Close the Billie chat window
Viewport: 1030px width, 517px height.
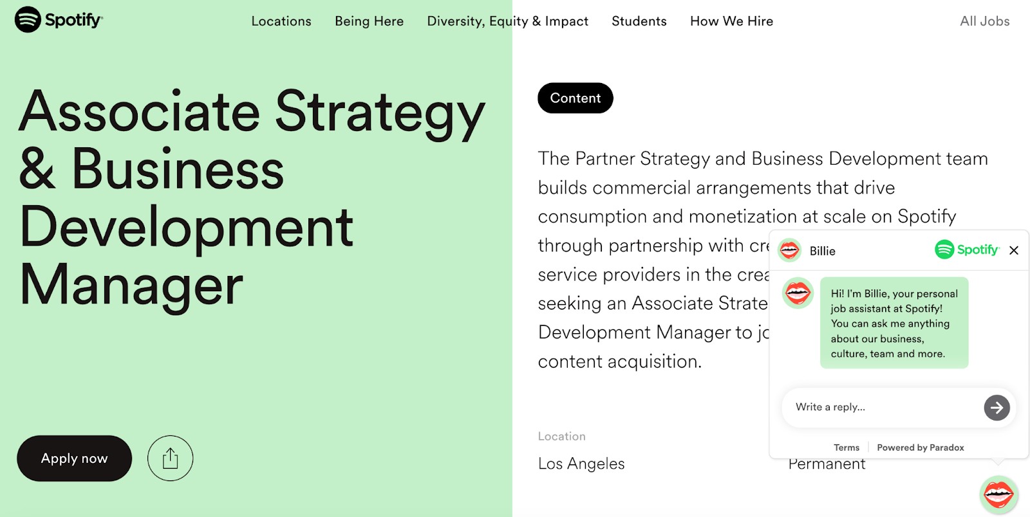click(x=1014, y=250)
